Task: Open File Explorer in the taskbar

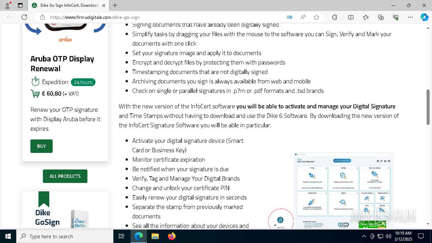Action: point(155,236)
